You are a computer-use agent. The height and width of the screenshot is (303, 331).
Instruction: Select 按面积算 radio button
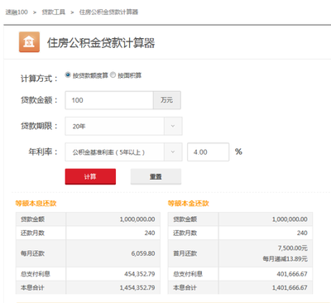pos(113,75)
